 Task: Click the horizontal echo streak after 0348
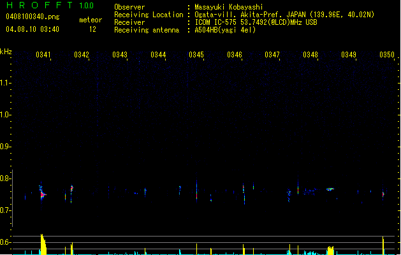pos(330,189)
